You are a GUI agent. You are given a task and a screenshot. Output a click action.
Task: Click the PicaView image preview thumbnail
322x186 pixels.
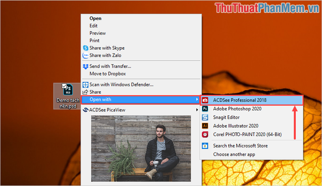coord(141,148)
